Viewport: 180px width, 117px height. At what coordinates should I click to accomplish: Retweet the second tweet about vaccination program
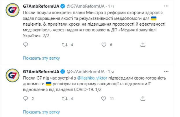point(65,99)
